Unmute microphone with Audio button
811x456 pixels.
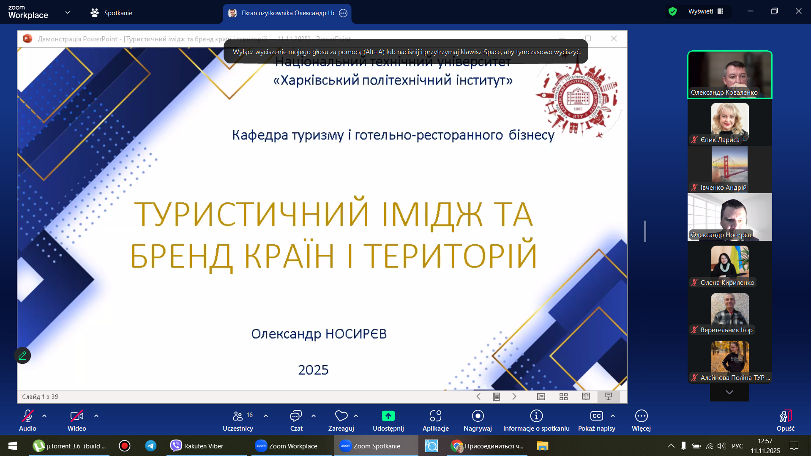(x=27, y=420)
